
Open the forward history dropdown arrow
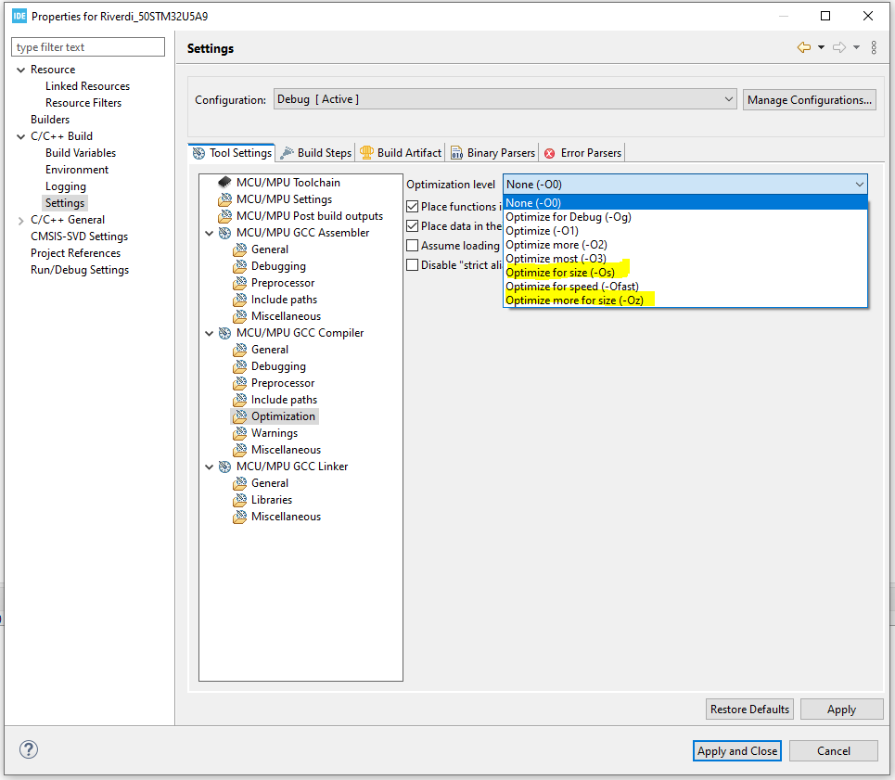[856, 47]
